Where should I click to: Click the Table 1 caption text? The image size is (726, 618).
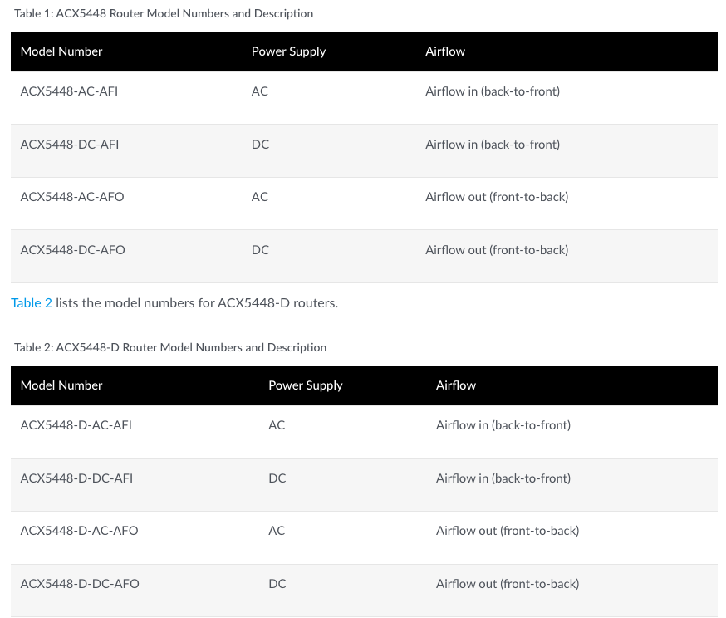[x=164, y=13]
